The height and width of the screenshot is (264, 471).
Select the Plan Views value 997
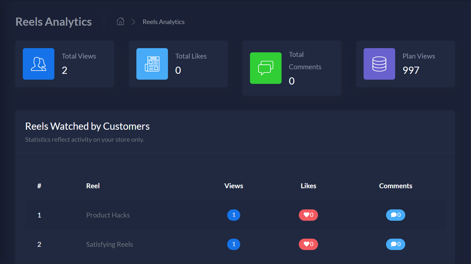pos(411,70)
